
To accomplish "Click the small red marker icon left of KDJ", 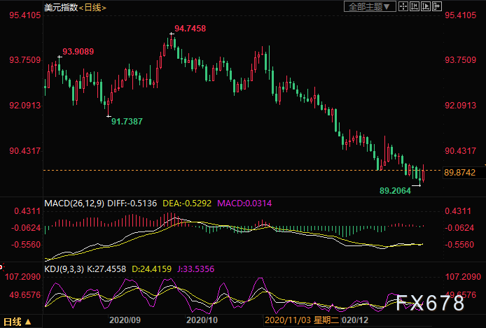I will (x=2, y=267).
